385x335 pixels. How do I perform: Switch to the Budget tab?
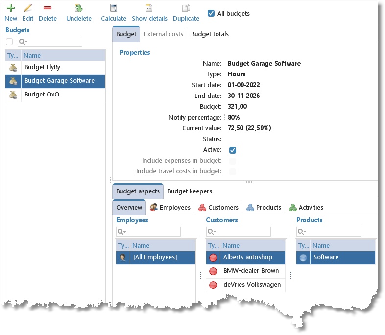[x=126, y=34]
